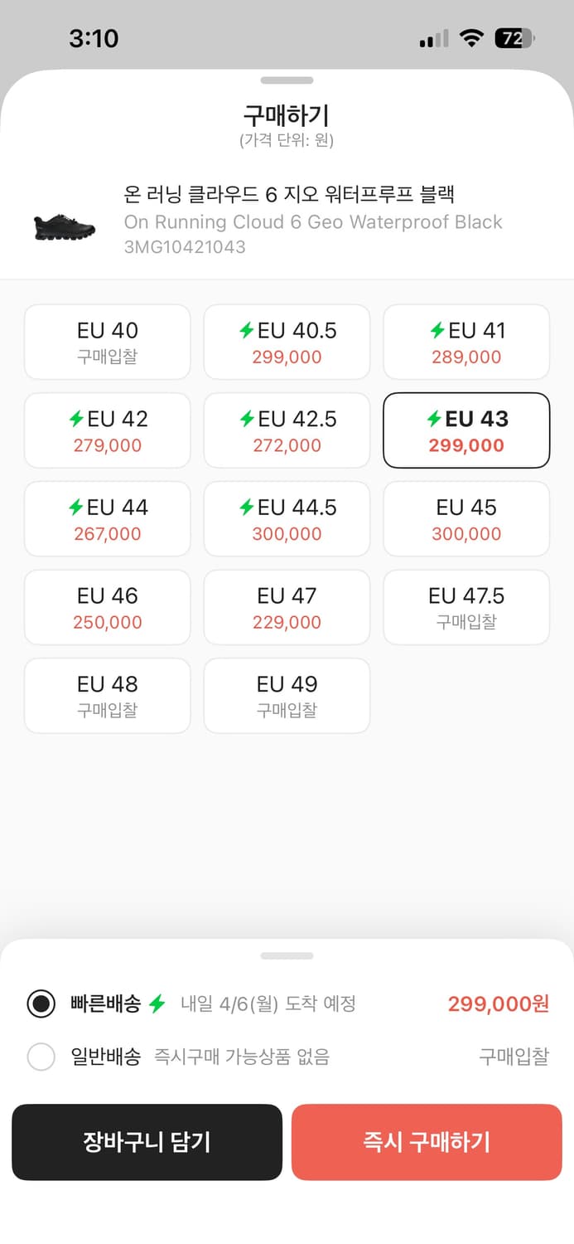
Task: Tap the lightning icon on EU 40.5
Action: click(246, 331)
